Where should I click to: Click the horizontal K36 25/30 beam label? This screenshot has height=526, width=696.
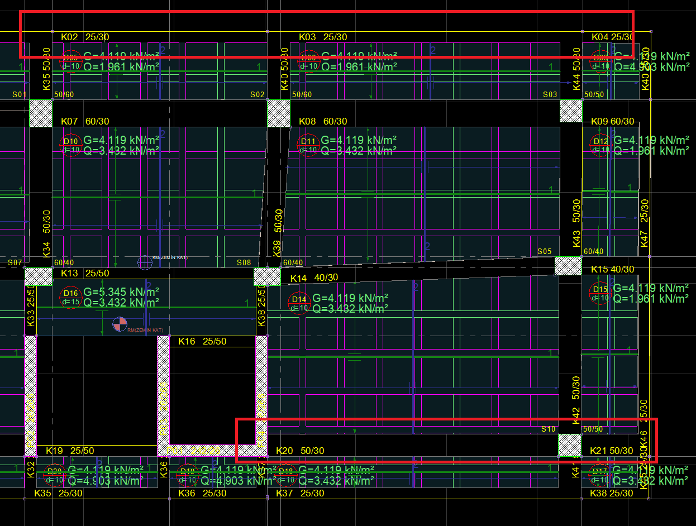click(x=202, y=493)
